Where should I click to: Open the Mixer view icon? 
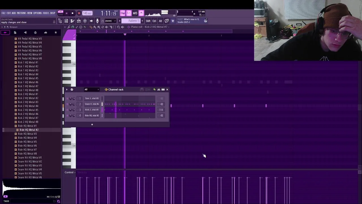85,21
